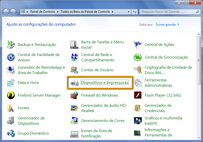Expand the address bar history dropdown arrow
203x142 pixels.
coord(129,12)
